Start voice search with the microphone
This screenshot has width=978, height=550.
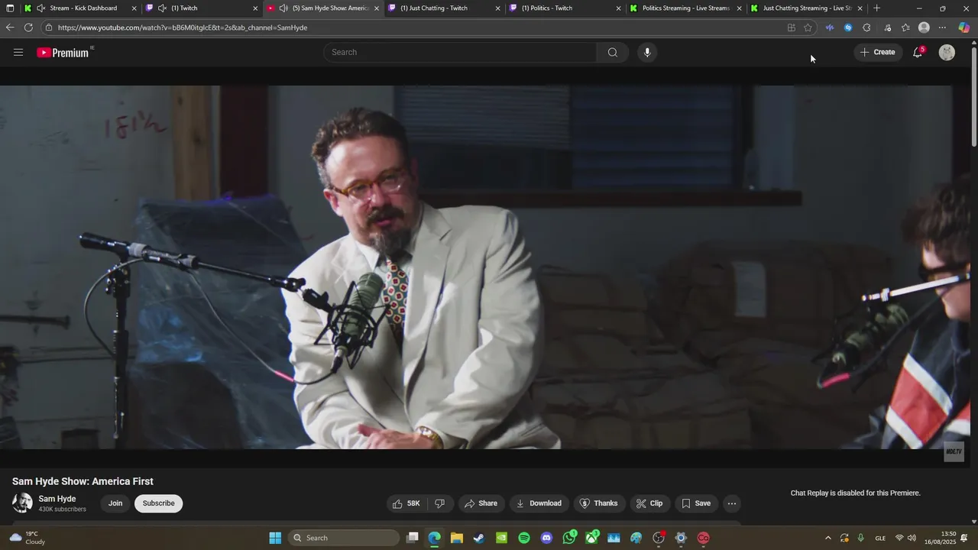click(x=647, y=52)
